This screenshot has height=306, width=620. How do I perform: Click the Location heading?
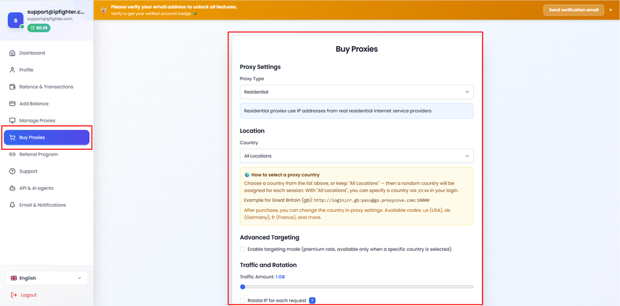click(x=252, y=131)
